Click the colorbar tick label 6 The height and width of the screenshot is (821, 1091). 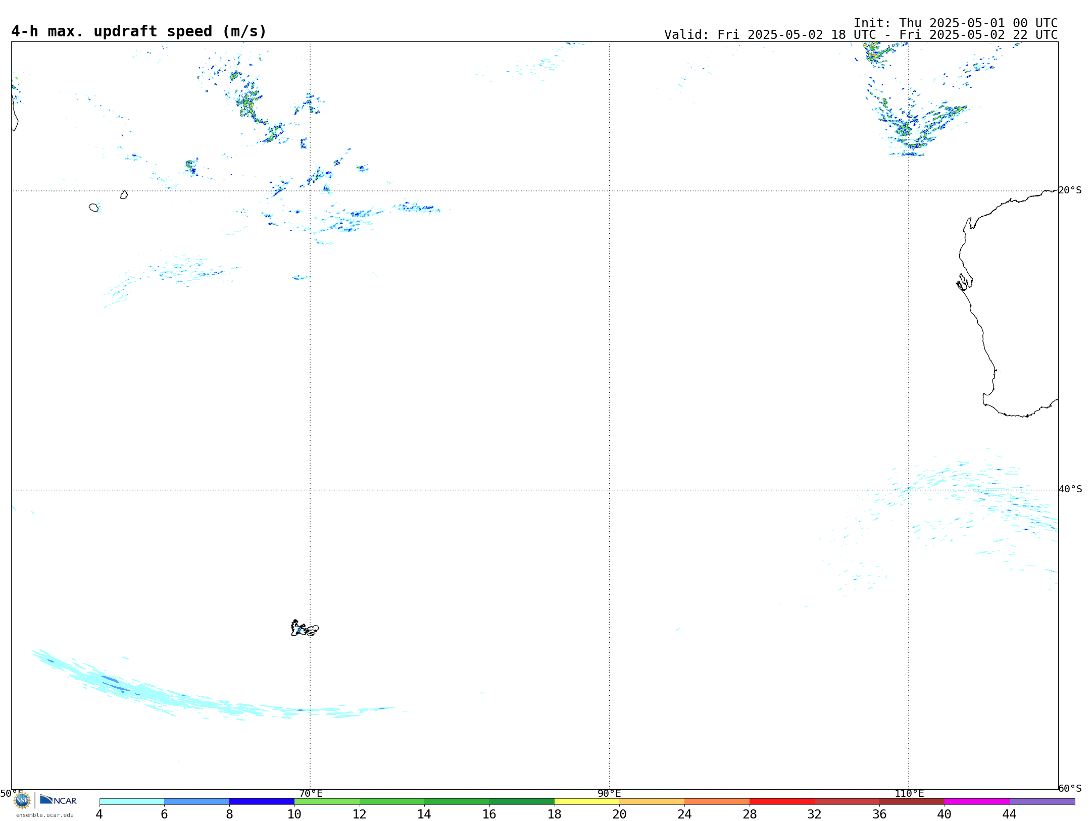[164, 814]
